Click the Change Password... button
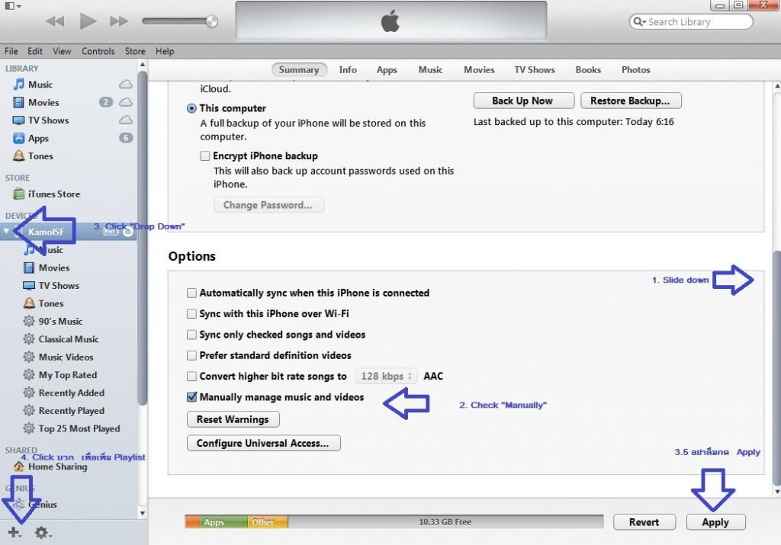 (268, 205)
